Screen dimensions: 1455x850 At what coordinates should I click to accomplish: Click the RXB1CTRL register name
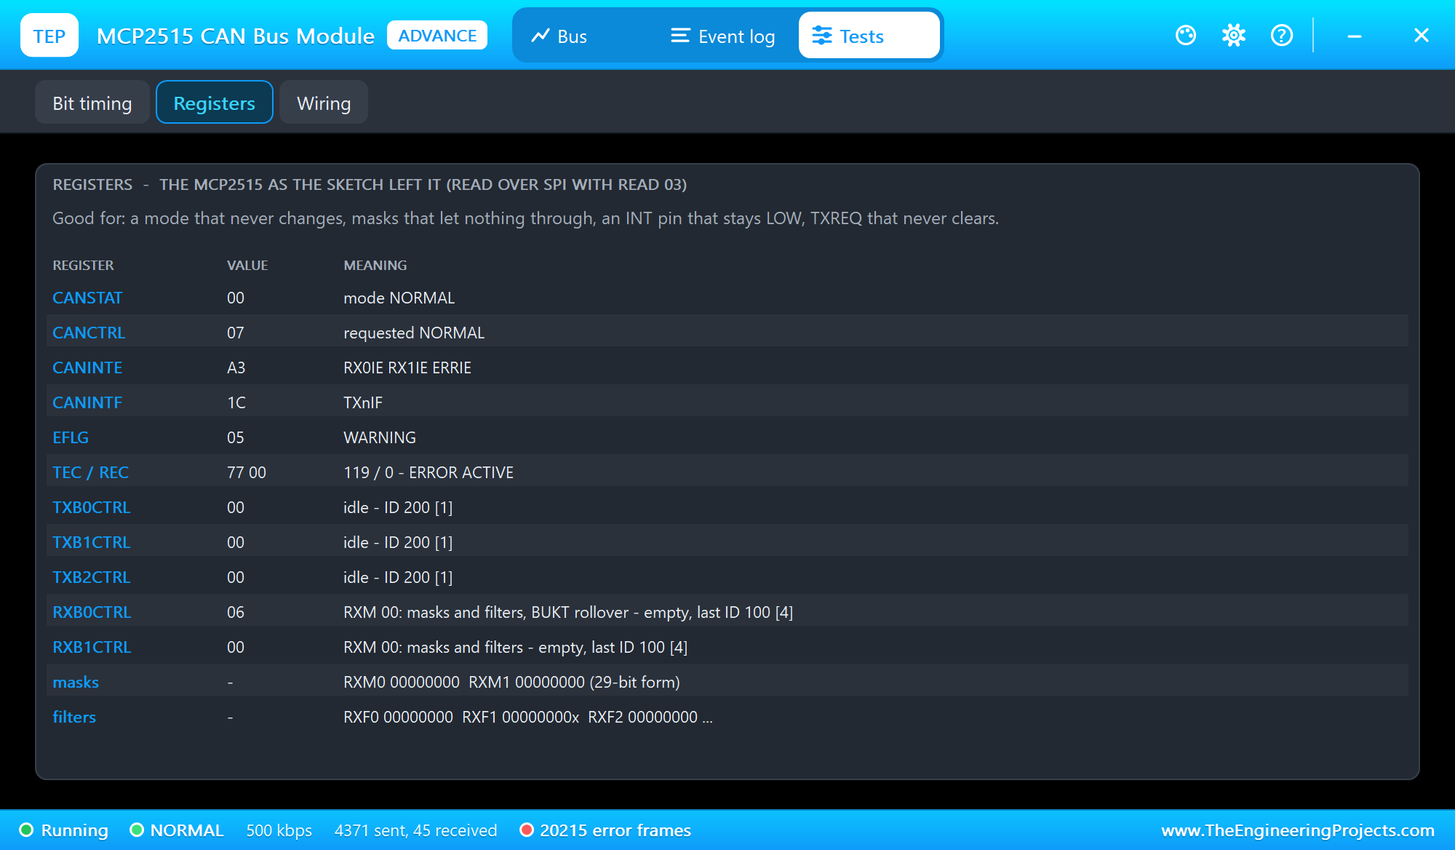click(92, 647)
